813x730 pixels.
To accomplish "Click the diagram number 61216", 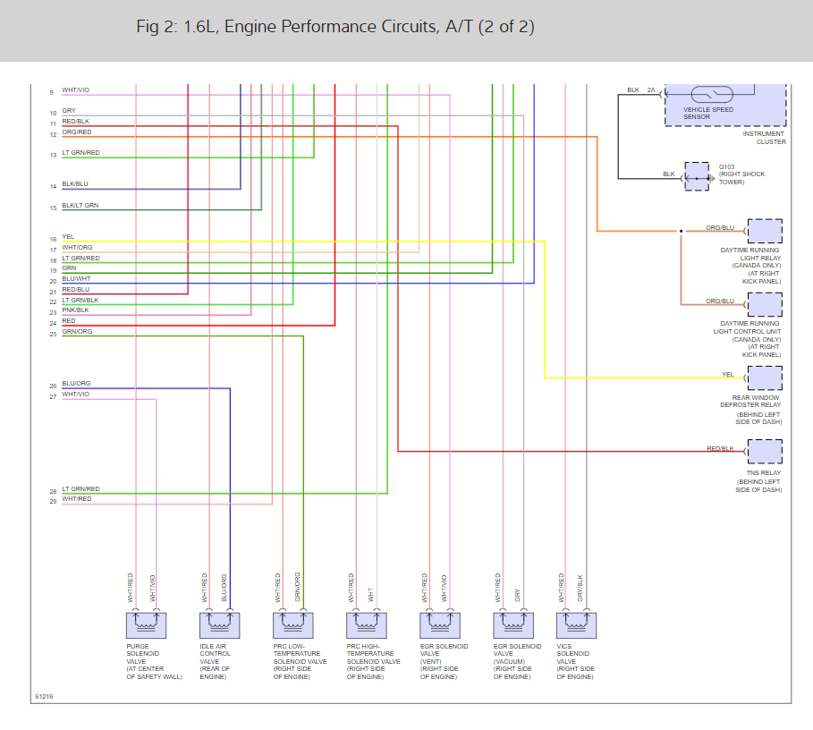I will (x=44, y=696).
